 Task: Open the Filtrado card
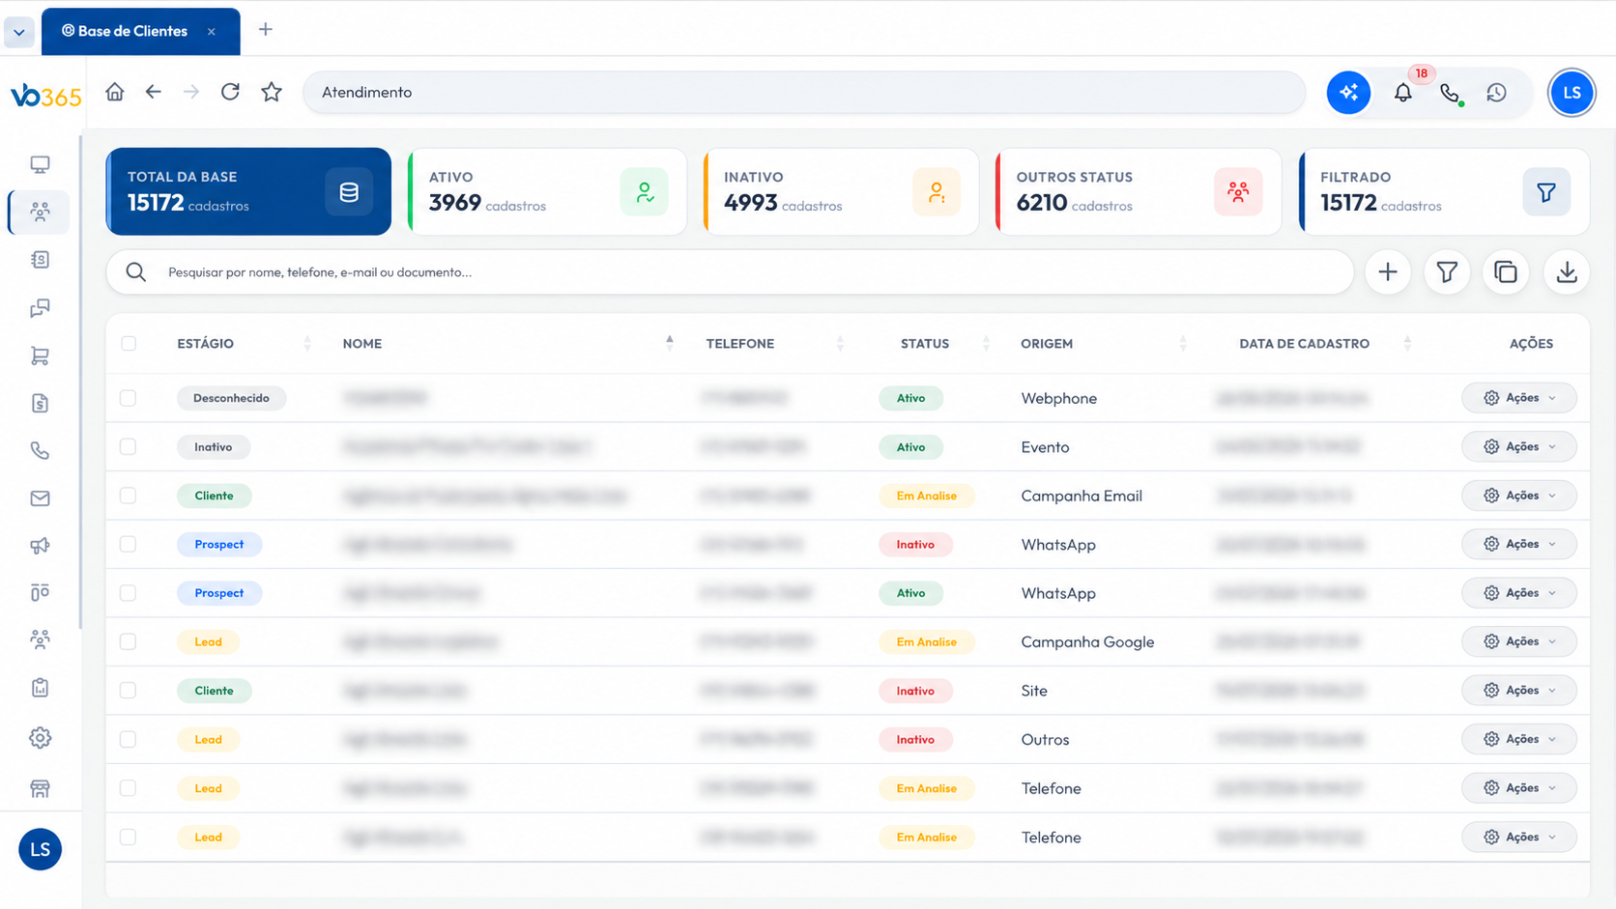[1444, 191]
